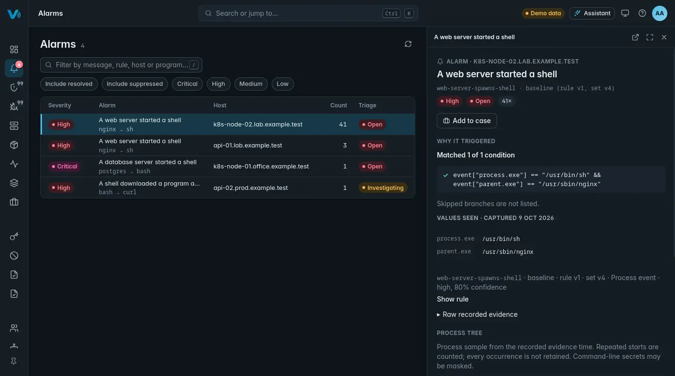
Task: Expand Raw recorded evidence section
Action: [x=477, y=314]
